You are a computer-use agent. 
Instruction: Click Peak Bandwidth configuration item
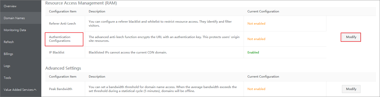[x=61, y=89]
